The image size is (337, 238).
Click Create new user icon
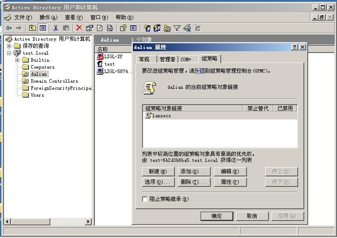click(147, 28)
